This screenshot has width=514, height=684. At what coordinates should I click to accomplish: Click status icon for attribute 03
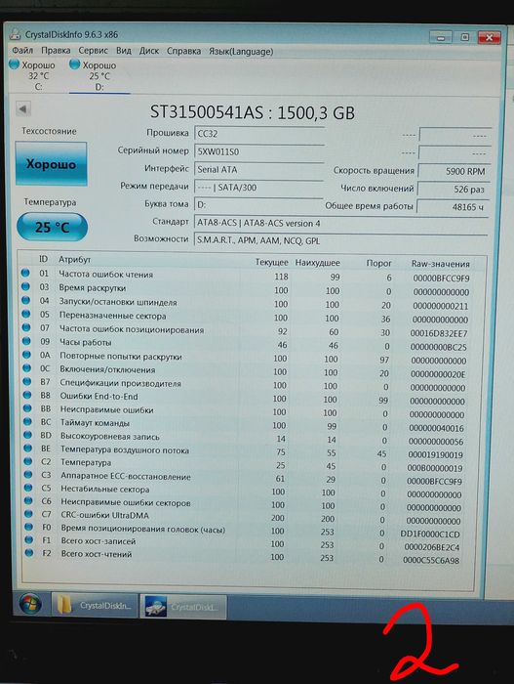click(x=25, y=286)
